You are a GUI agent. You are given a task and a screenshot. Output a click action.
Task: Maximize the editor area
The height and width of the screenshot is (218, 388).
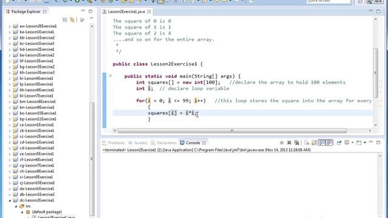click(x=378, y=12)
